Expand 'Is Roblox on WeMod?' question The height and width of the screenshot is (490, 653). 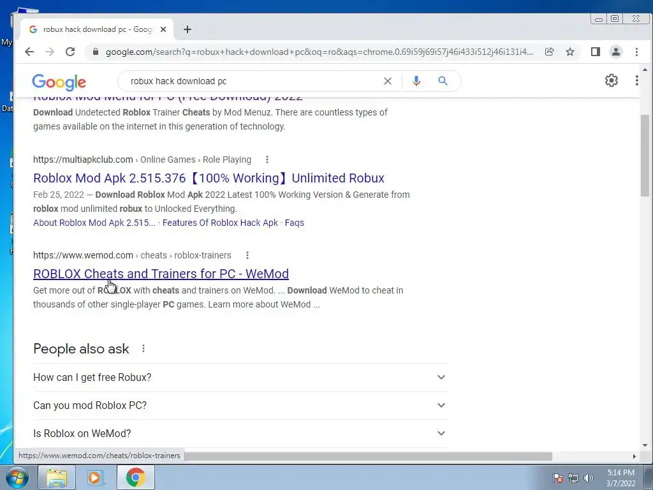[x=240, y=433]
